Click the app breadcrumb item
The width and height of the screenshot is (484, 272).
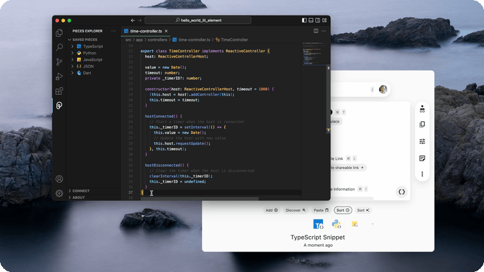pos(139,40)
